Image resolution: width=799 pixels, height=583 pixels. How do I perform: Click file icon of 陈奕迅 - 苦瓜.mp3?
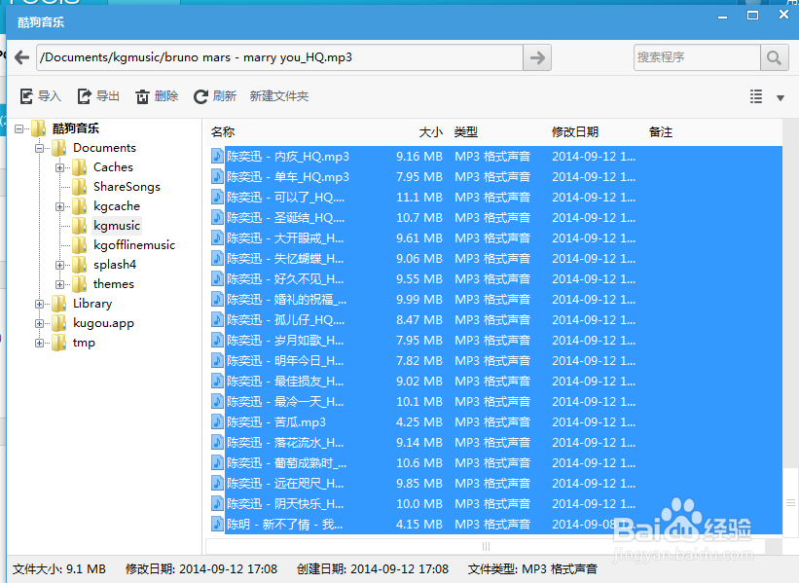(x=218, y=421)
